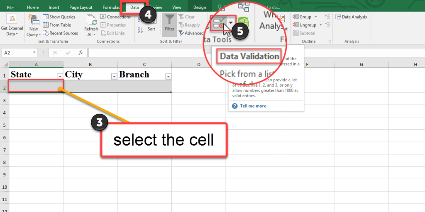Click From Table

coord(56,25)
